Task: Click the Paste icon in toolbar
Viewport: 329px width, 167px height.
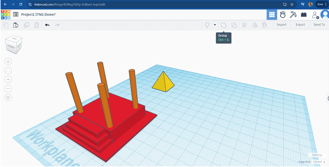Action: pyautogui.click(x=16, y=25)
